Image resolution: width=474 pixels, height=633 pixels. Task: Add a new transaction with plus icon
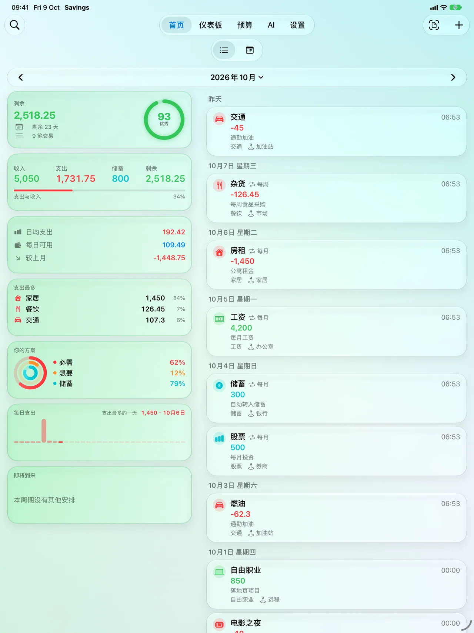[x=459, y=25]
